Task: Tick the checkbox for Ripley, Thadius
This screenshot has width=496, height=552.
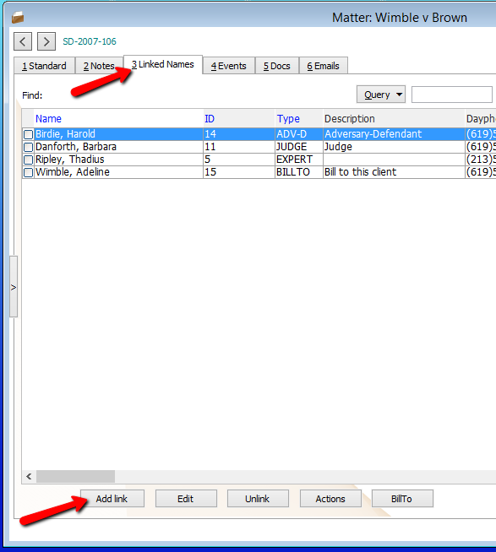Action: tap(28, 160)
